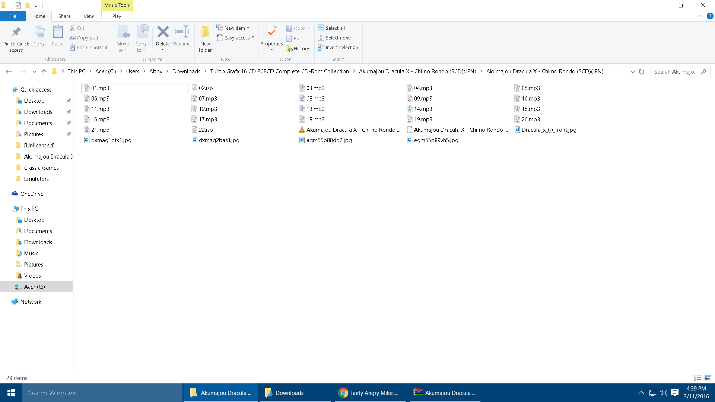This screenshot has width=715, height=402.
Task: Click the Delete red X icon
Action: click(163, 32)
